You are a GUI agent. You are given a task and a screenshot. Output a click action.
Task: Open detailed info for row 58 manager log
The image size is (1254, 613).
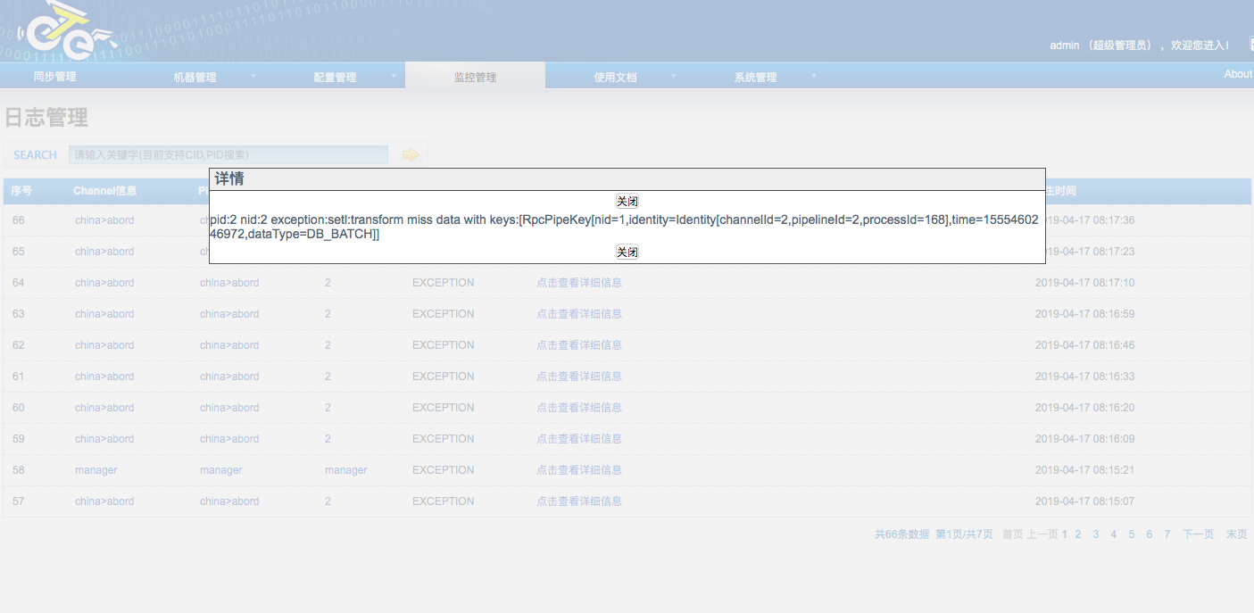pyautogui.click(x=578, y=469)
